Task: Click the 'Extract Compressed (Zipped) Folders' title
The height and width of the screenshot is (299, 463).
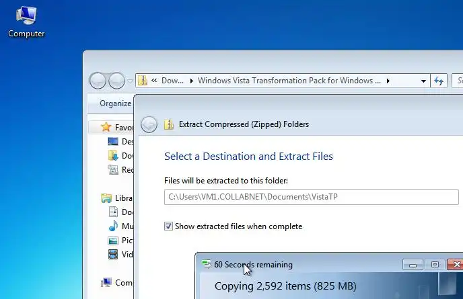Action: (x=244, y=124)
